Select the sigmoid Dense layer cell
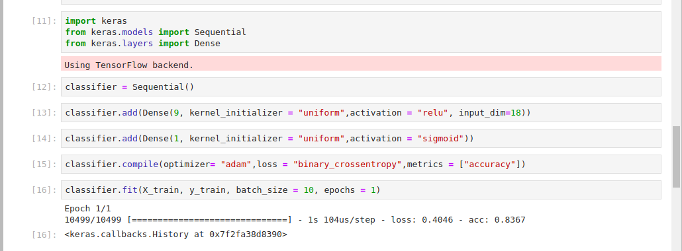682x251 pixels. pos(361,139)
